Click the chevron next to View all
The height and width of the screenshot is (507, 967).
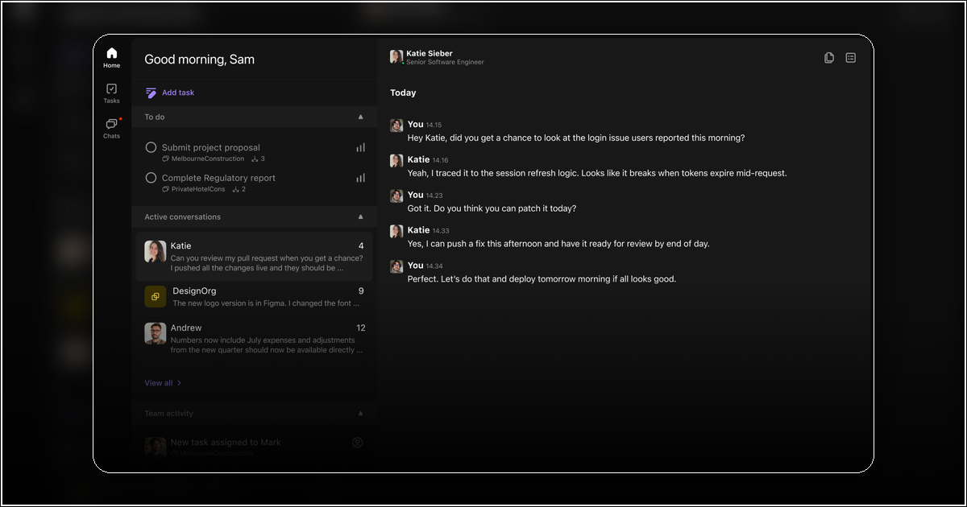(x=179, y=383)
